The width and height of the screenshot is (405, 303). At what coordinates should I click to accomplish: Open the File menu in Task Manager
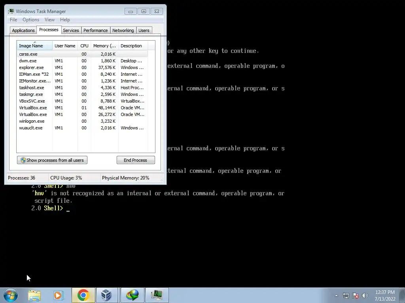(x=13, y=20)
